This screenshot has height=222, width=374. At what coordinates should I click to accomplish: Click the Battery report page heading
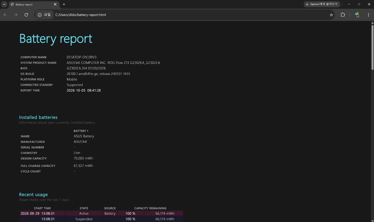coord(56,38)
